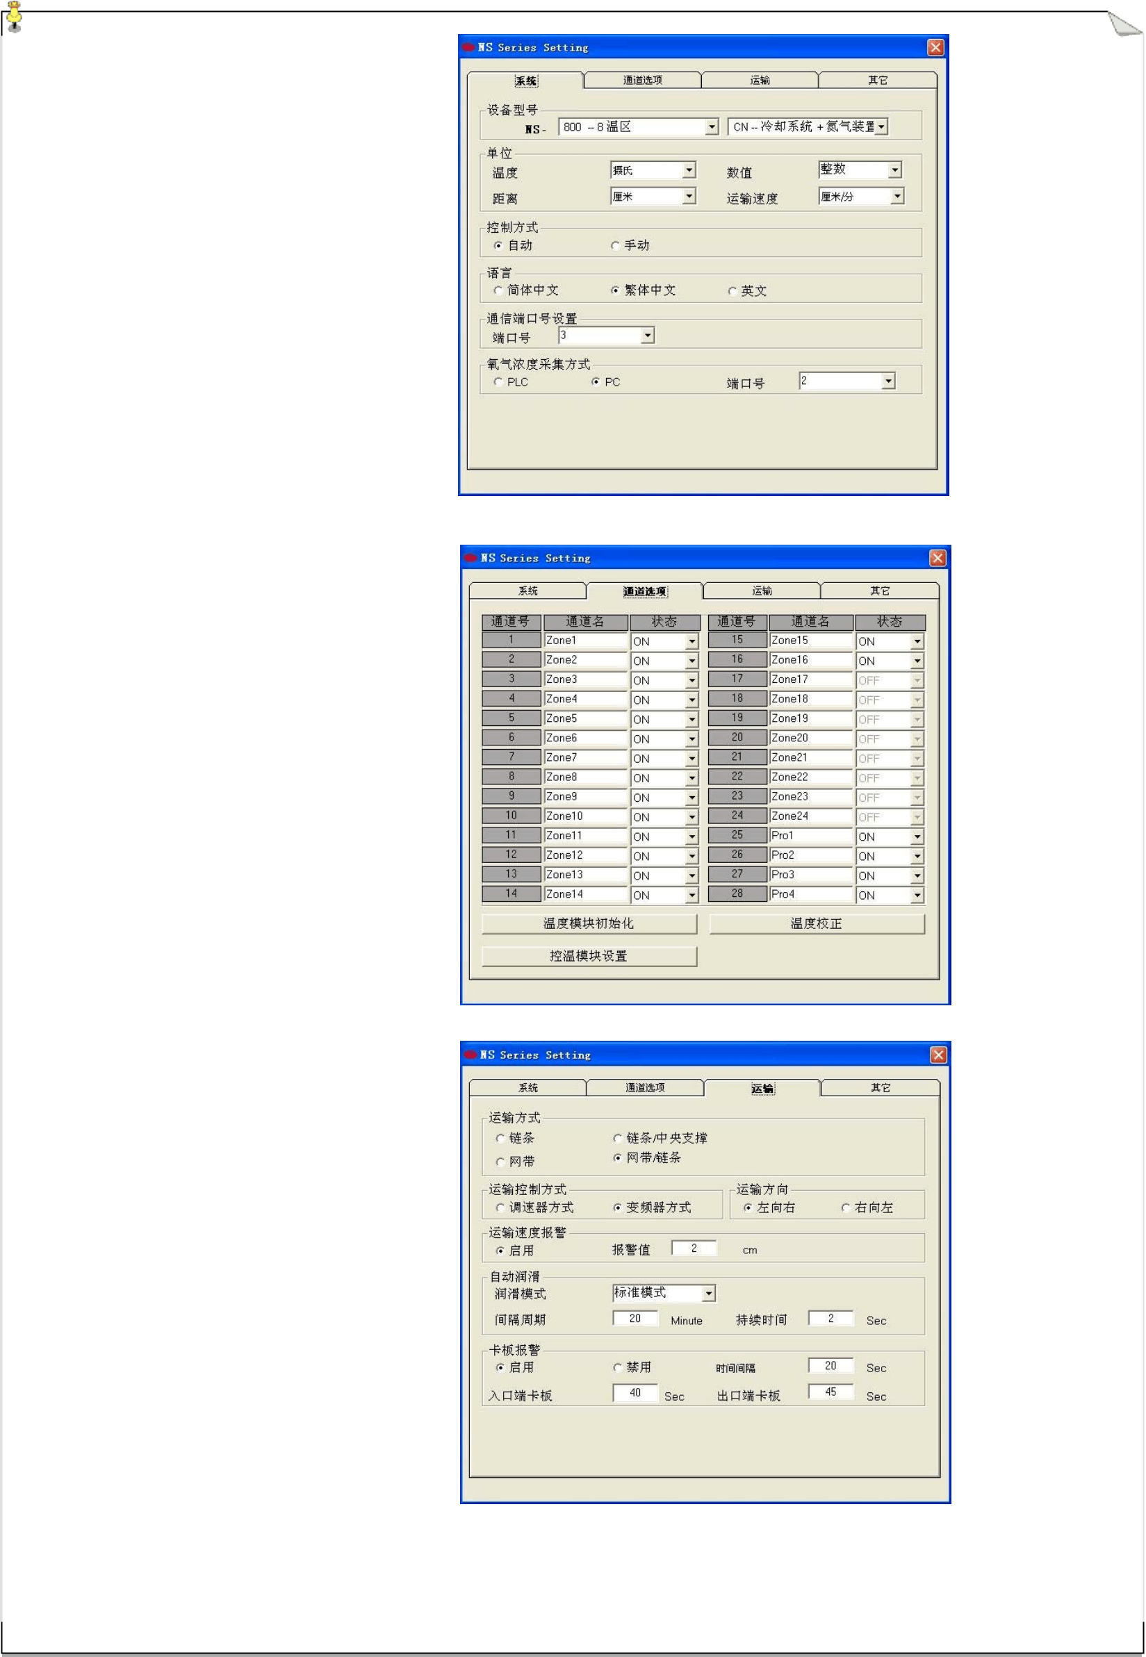Click the page curl corner icon
Image resolution: width=1146 pixels, height=1657 pixels.
pos(1124,23)
